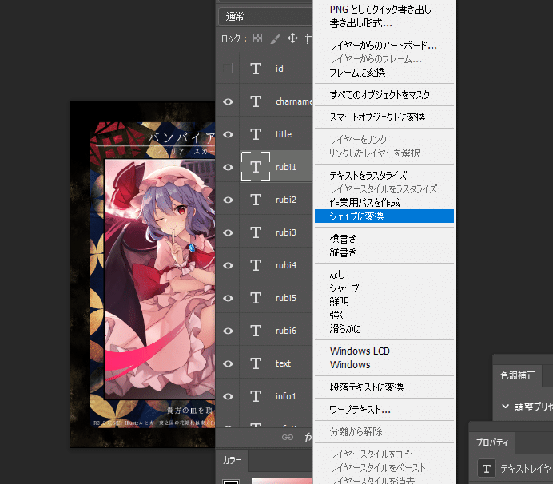Set anti-alias to 滑らかに
This screenshot has width=553, height=484.
coord(384,329)
